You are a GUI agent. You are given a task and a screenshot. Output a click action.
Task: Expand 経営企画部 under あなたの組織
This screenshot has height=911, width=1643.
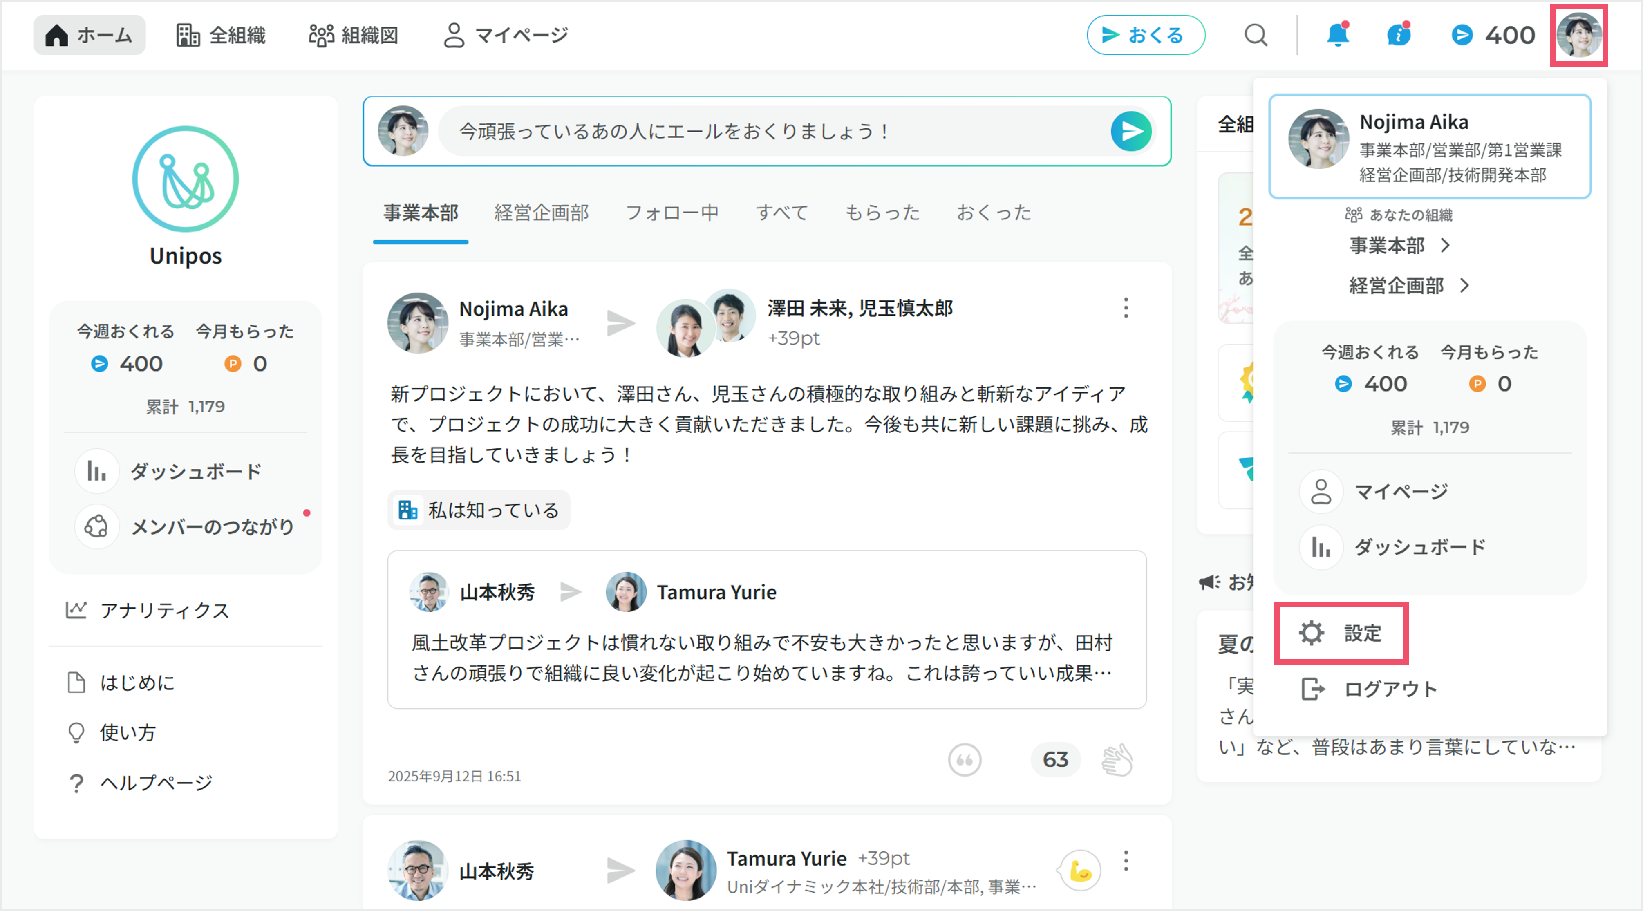click(1409, 285)
